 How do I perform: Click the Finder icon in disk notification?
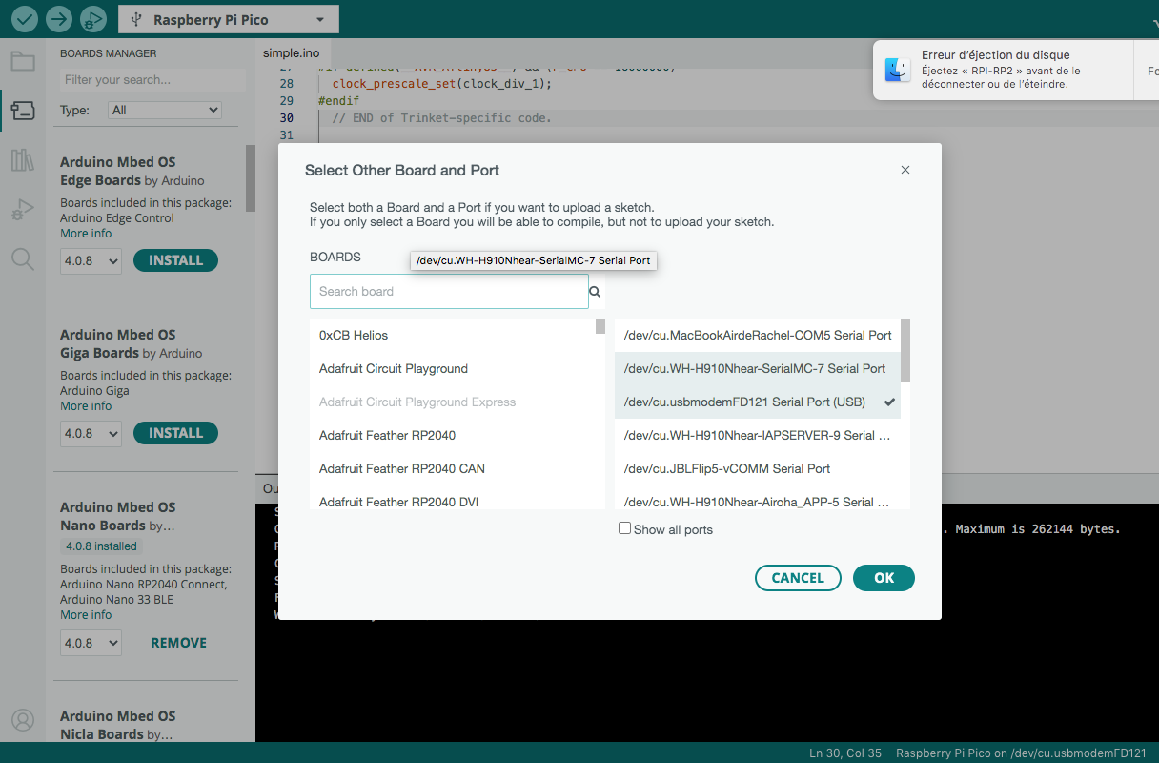(898, 70)
